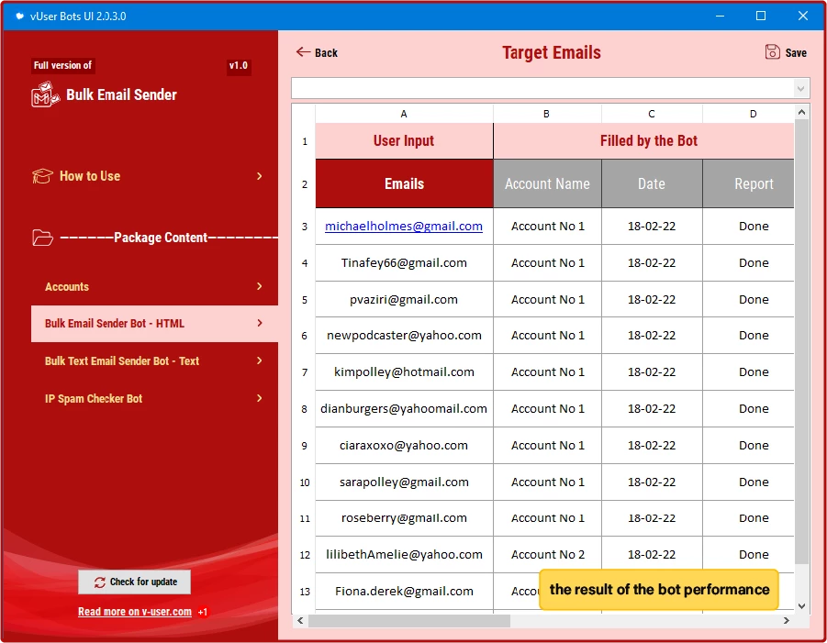
Task: Click the How to Use graduation cap icon
Action: pos(42,176)
